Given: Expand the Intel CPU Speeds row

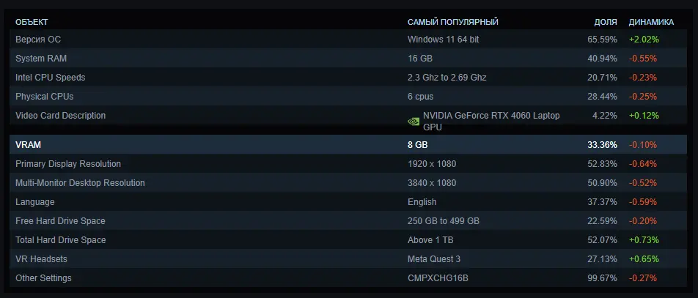Looking at the screenshot, I should coord(50,78).
